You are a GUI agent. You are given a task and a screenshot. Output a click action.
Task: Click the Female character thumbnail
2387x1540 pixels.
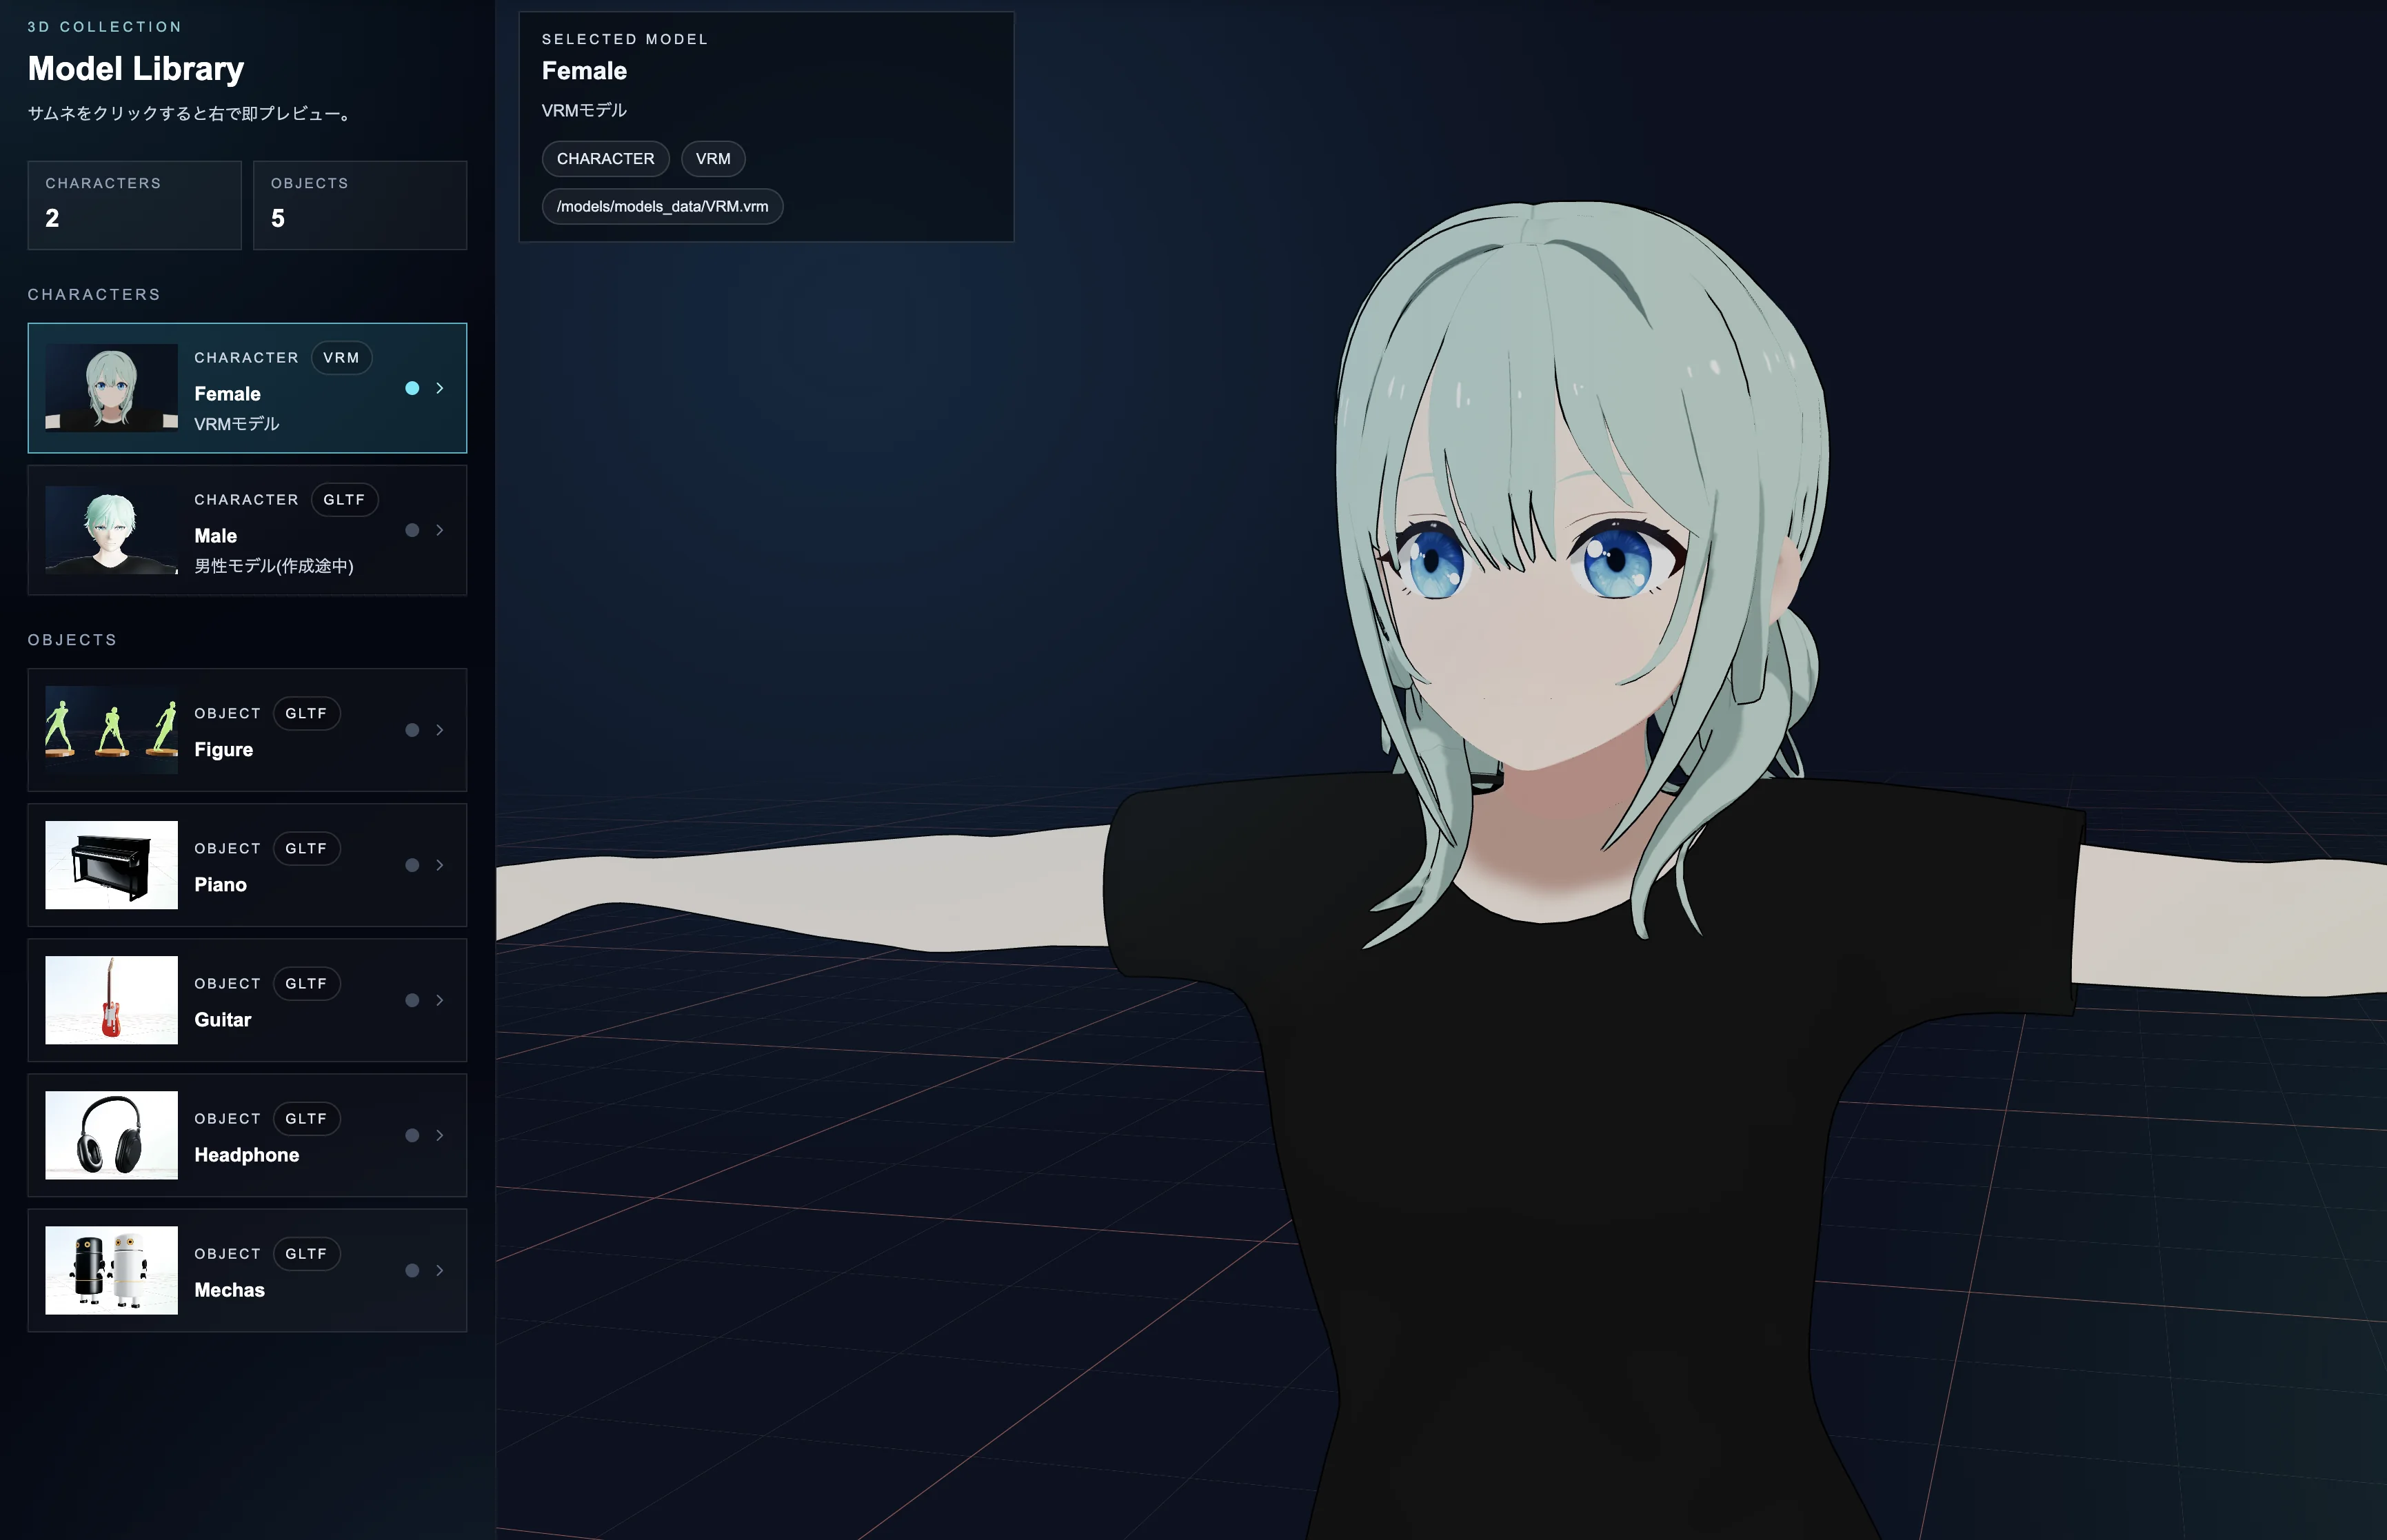pos(111,388)
